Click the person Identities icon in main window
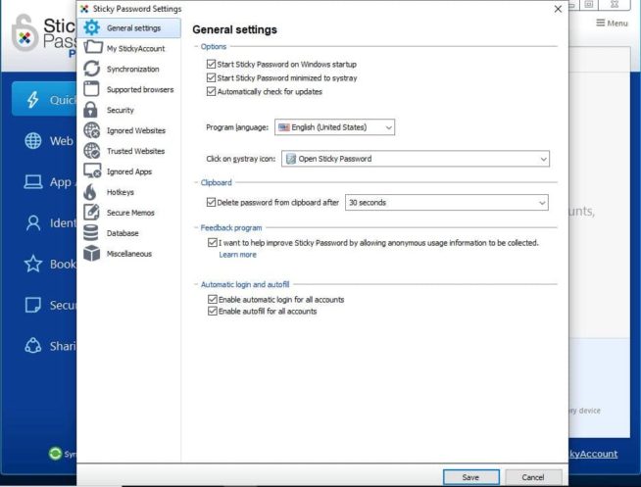Image resolution: width=641 pixels, height=487 pixels. point(33,223)
